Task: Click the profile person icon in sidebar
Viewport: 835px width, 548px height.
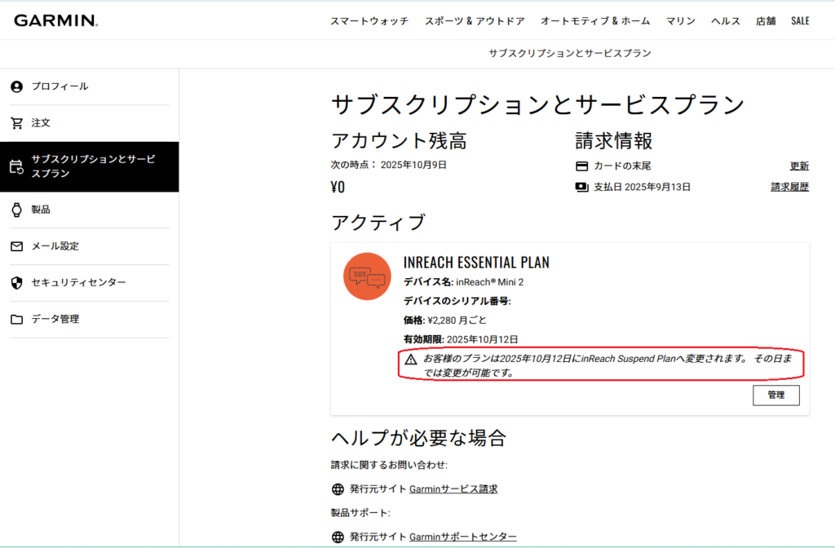Action: pyautogui.click(x=16, y=86)
